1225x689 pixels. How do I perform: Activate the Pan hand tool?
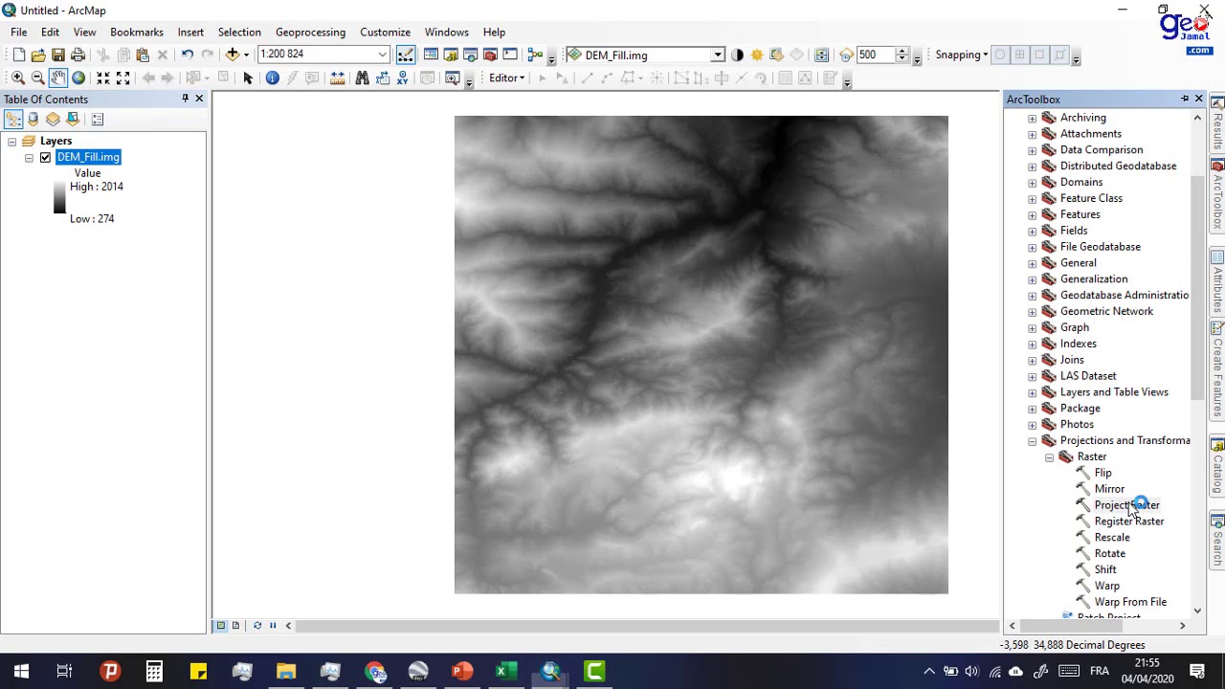[58, 78]
